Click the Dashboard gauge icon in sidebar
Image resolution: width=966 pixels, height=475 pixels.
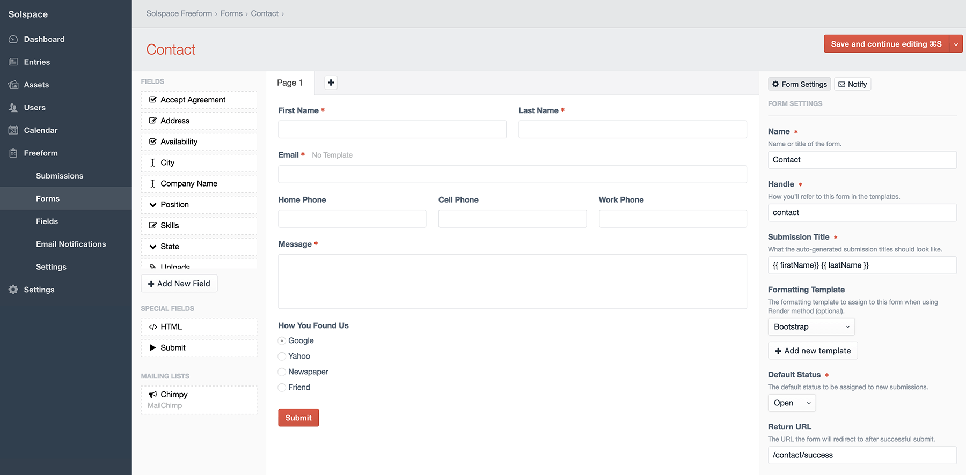13,39
